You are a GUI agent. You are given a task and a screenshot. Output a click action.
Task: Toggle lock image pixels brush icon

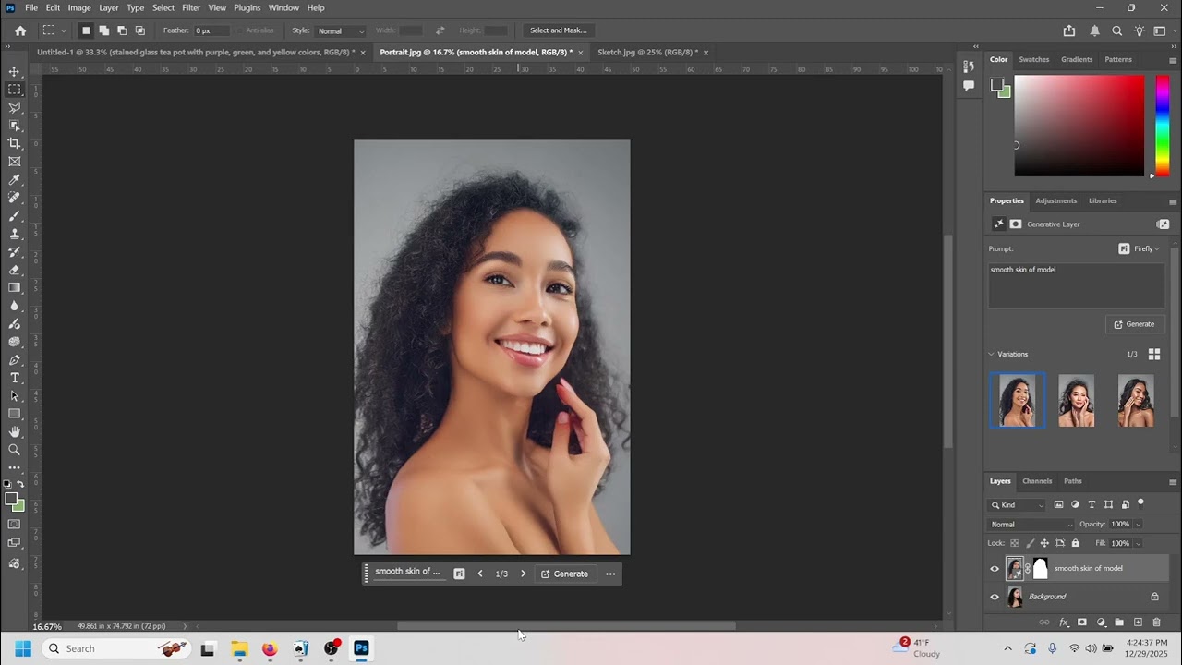coord(1030,543)
